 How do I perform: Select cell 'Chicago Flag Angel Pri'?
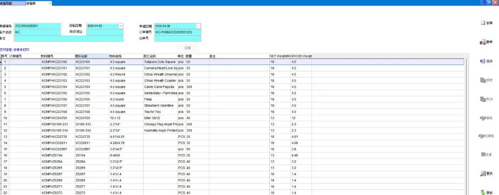160,124
